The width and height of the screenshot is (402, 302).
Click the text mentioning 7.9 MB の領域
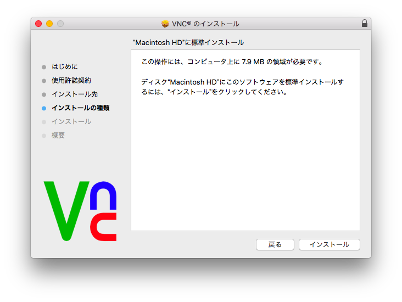click(232, 62)
